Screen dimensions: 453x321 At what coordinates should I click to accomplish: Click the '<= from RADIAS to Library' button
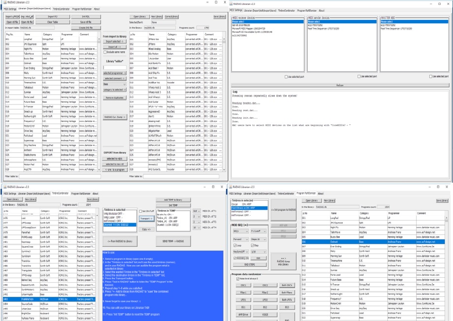tap(120, 241)
